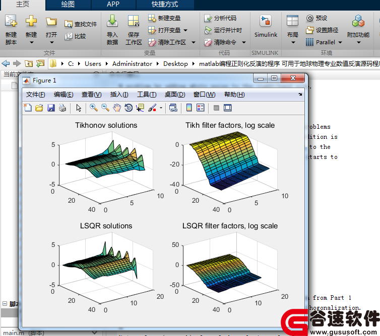The width and height of the screenshot is (380, 336).
Task: Click Find Files (查找文件)
Action: point(81,24)
